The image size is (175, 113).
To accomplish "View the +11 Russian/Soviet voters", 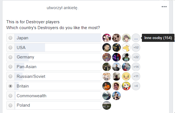I will (x=136, y=76).
